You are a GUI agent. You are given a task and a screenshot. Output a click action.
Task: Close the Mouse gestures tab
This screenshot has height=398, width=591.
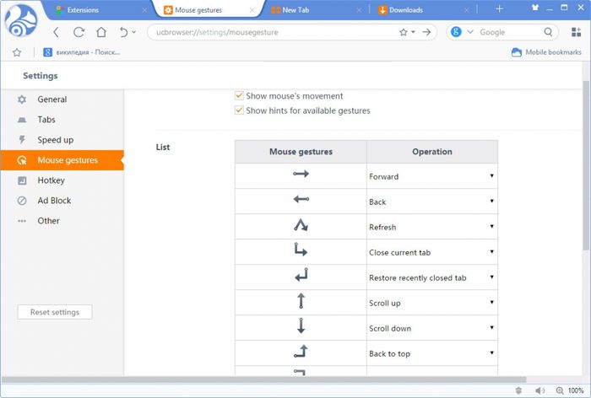point(252,11)
